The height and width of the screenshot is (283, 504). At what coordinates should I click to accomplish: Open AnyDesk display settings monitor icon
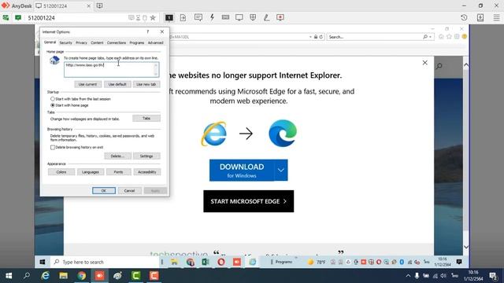[x=239, y=17]
